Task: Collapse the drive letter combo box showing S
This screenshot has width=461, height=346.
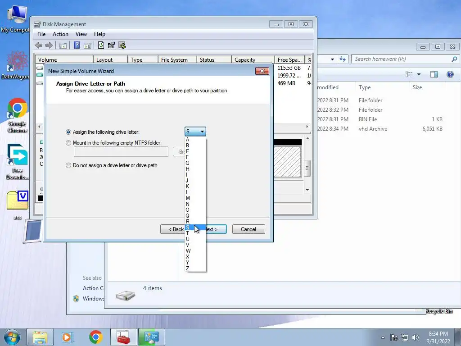Action: pyautogui.click(x=195, y=132)
